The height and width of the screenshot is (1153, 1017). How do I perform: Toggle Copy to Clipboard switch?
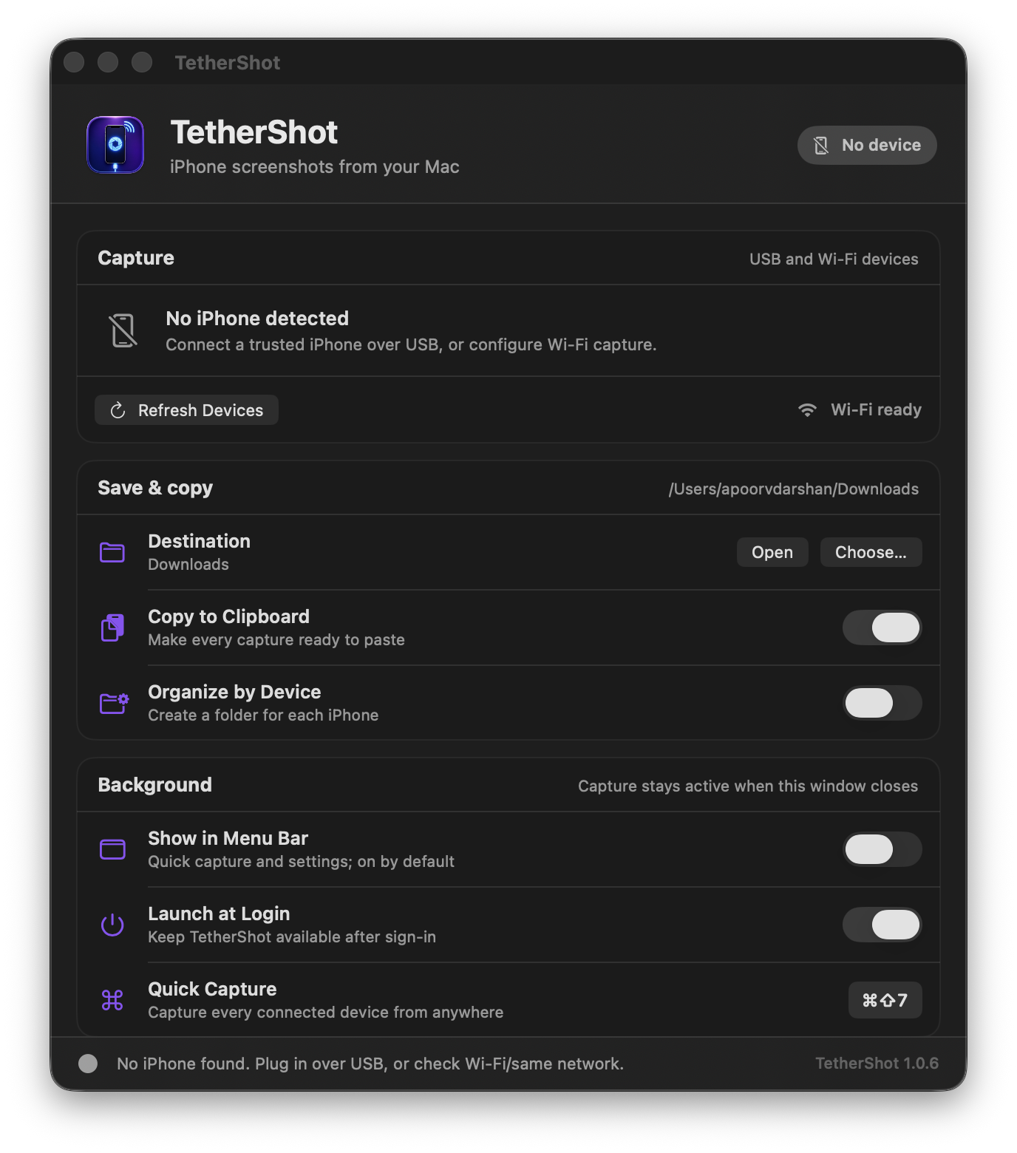pos(882,627)
